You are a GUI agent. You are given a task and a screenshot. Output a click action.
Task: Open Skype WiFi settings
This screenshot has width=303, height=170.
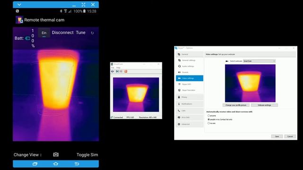[x=189, y=84]
